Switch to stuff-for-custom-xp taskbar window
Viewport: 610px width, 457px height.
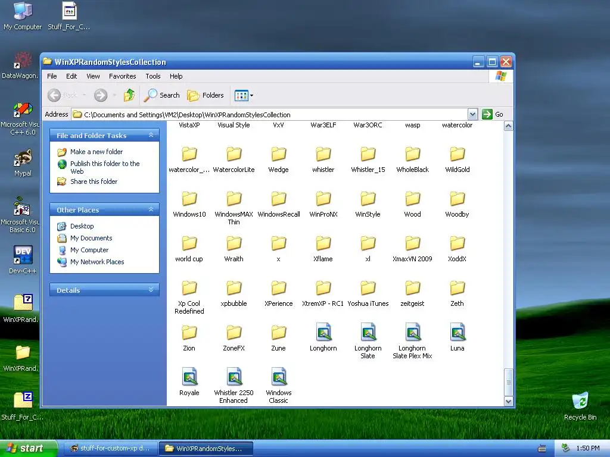[110, 449]
